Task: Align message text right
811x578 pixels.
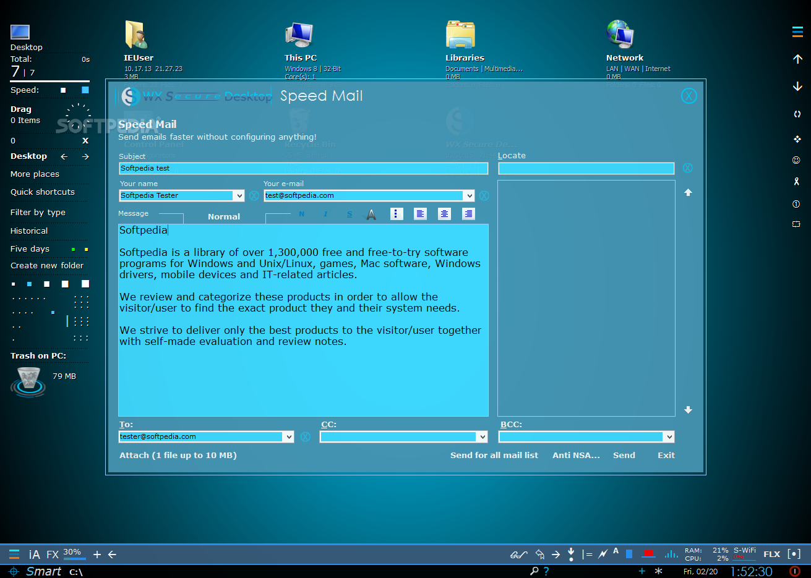Action: 469,213
